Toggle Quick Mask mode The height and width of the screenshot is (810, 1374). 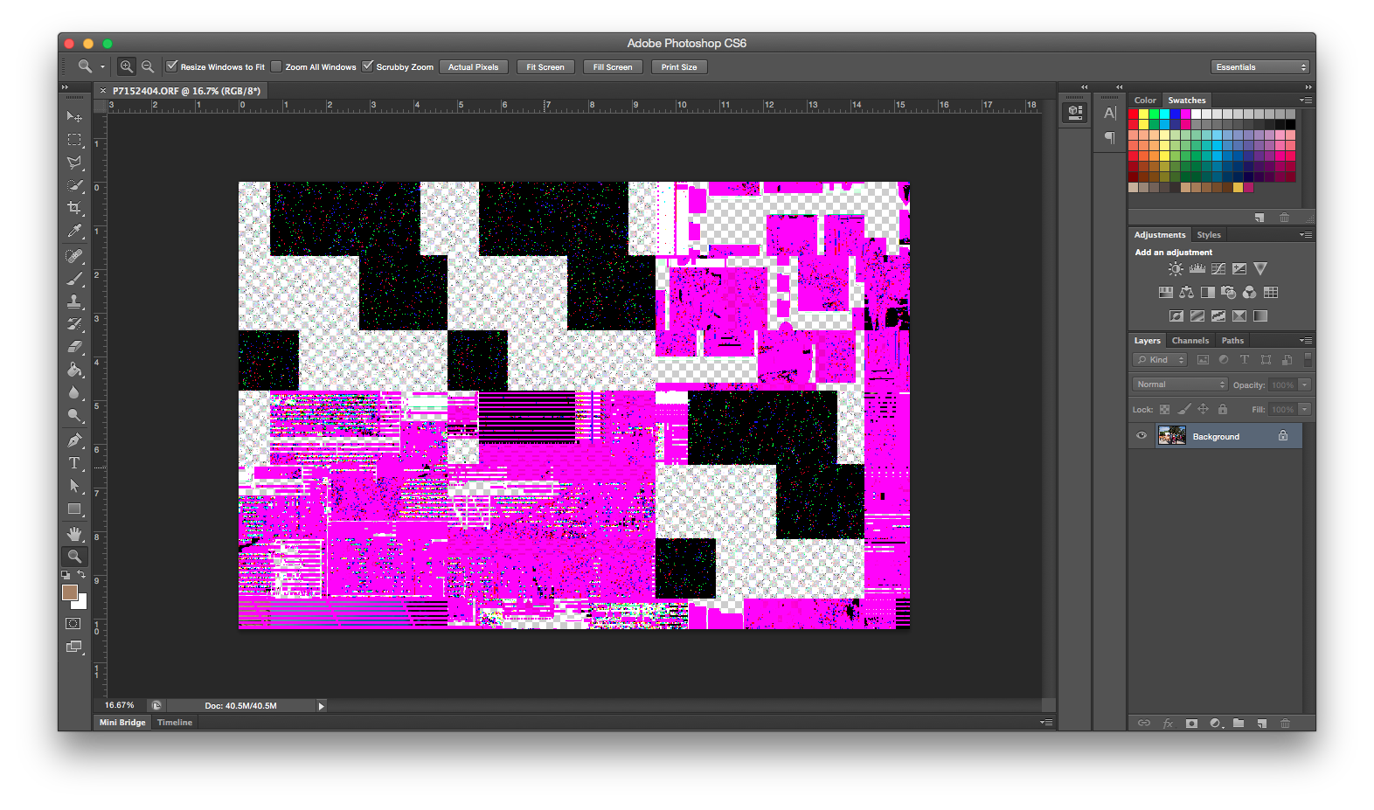click(74, 624)
